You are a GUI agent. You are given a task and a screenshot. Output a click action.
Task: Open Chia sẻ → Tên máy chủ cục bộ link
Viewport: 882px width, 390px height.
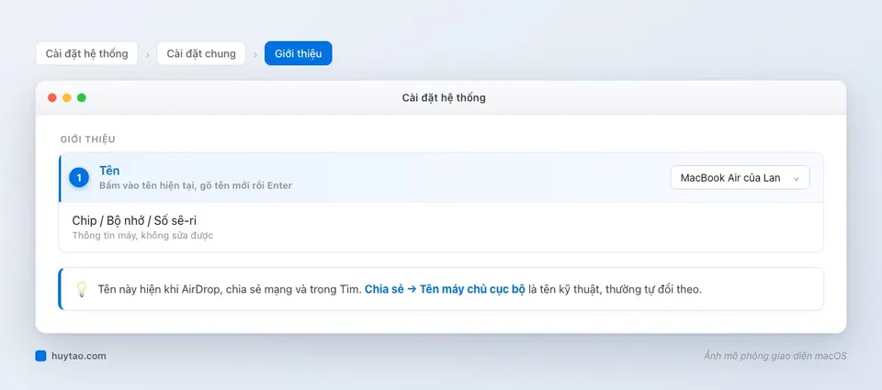[x=445, y=289]
